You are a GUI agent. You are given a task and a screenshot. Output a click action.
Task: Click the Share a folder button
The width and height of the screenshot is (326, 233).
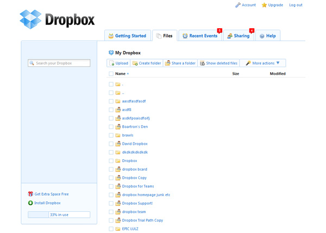[x=180, y=63]
